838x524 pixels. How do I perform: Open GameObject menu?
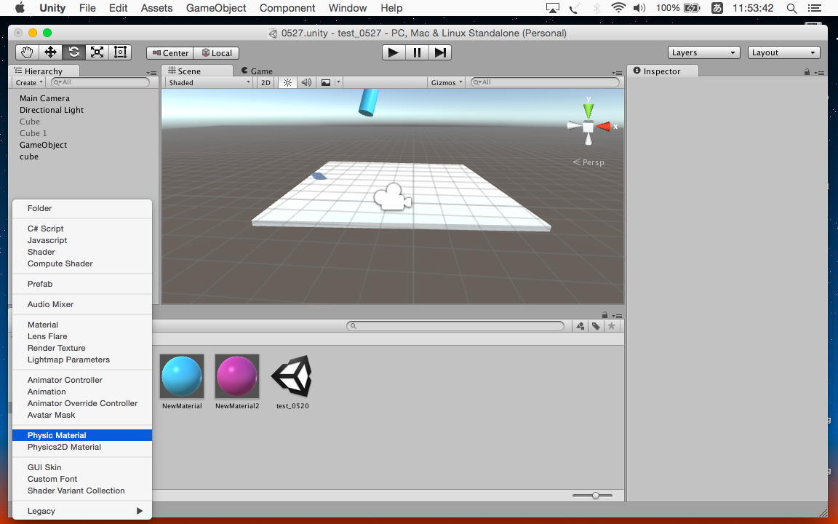click(216, 8)
